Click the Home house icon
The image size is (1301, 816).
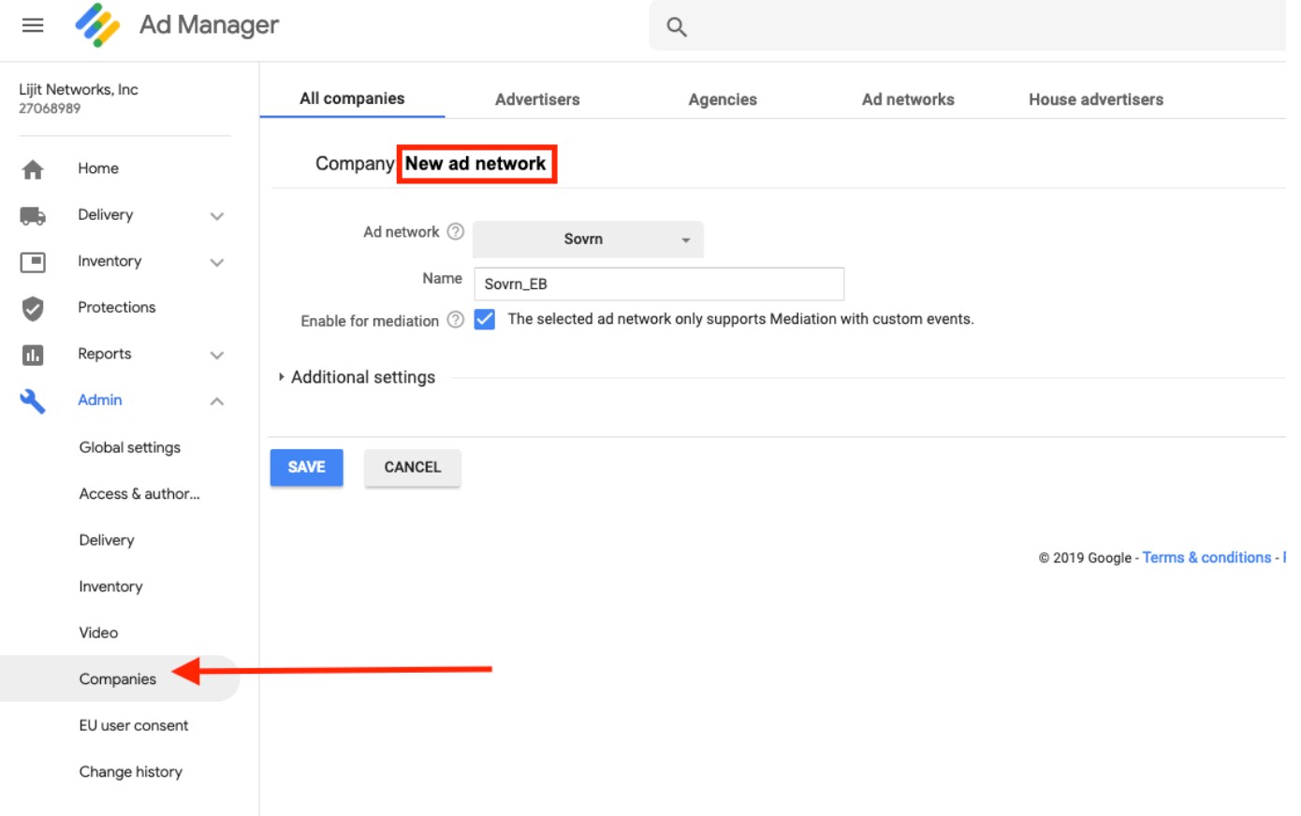[33, 169]
